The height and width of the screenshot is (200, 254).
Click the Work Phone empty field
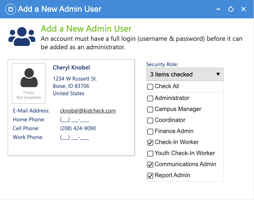pos(74,137)
